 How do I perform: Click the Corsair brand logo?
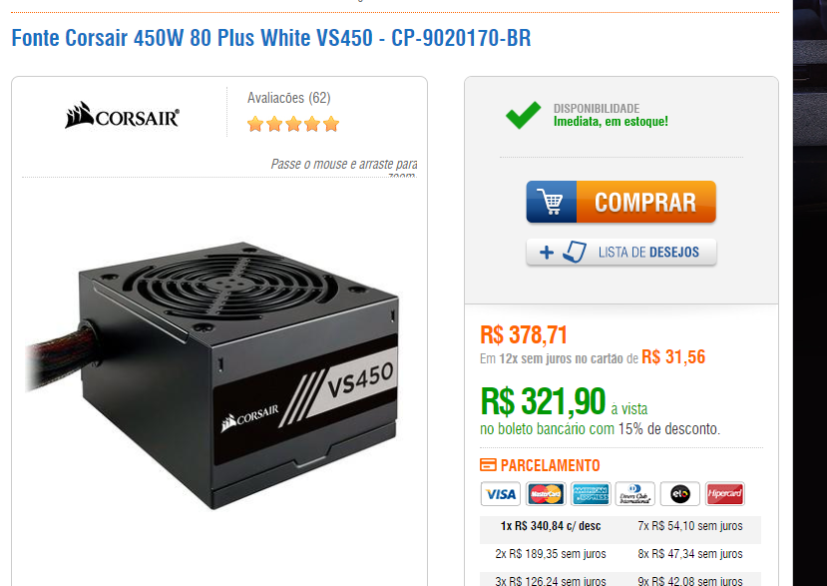[122, 115]
